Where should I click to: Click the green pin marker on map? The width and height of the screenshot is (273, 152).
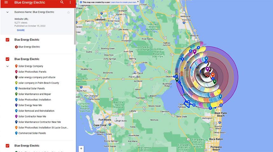215,81
